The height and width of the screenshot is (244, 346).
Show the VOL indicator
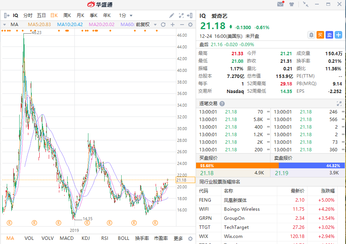pyautogui.click(x=29, y=238)
